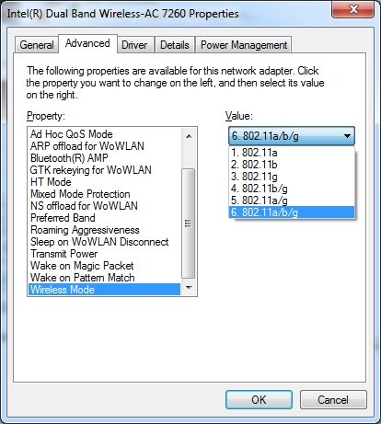Collapse the Value dropdown using its arrow

coord(347,136)
